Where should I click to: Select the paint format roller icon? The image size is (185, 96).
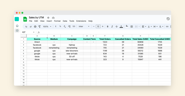[x=40, y=27]
